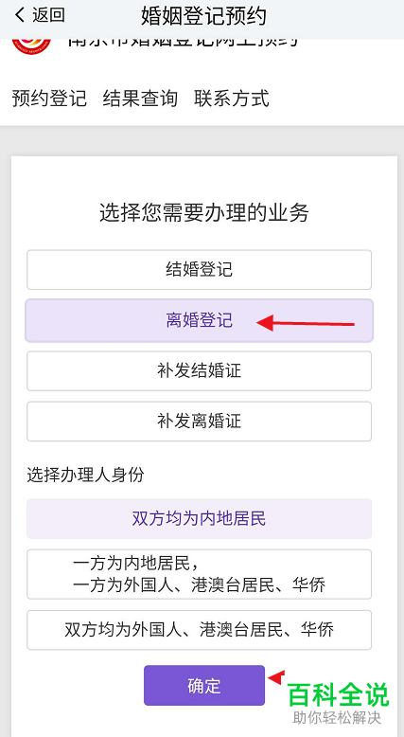
Task: Select 双方均为外国人、港澳台居民、华侨 option
Action: 199,630
